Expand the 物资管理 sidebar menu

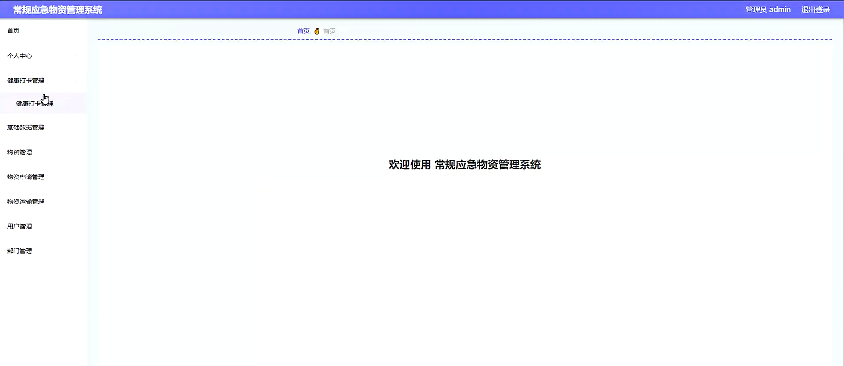19,152
